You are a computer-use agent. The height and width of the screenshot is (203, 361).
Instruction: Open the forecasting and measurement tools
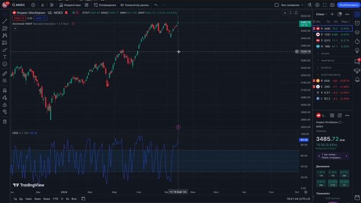5,43
